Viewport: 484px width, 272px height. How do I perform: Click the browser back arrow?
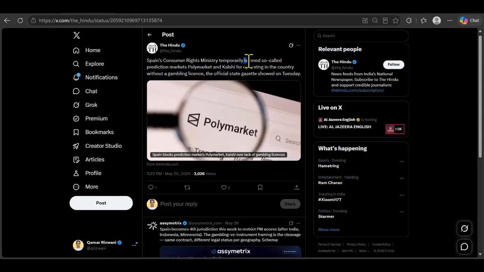coord(7,21)
